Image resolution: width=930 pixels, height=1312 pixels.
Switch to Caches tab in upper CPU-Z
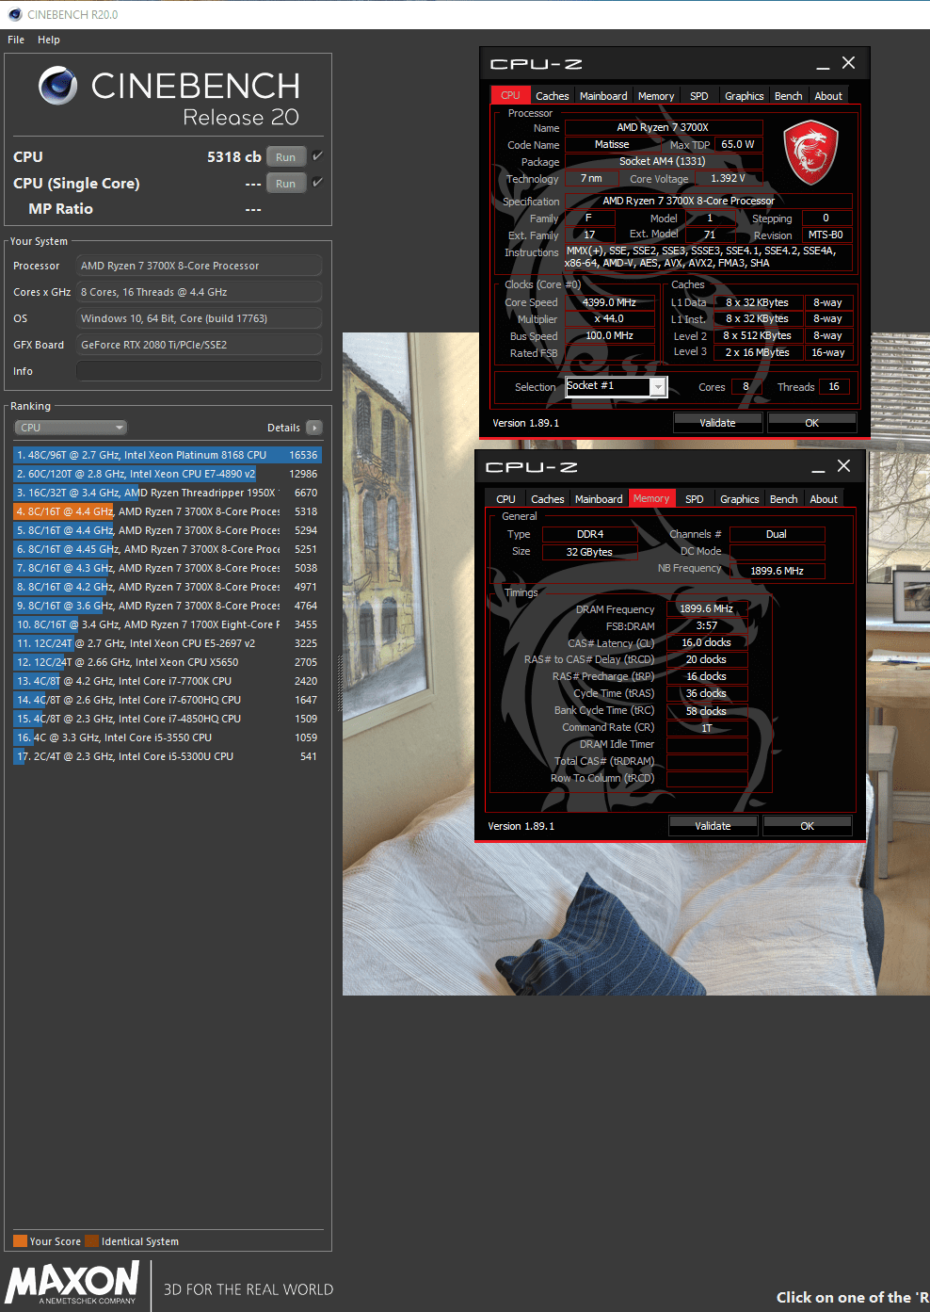coord(553,96)
